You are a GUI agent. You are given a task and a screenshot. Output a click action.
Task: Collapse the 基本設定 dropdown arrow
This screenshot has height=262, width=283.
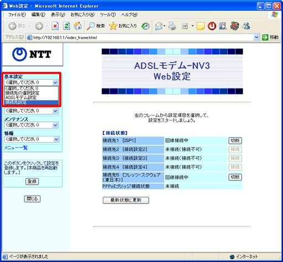(55, 82)
